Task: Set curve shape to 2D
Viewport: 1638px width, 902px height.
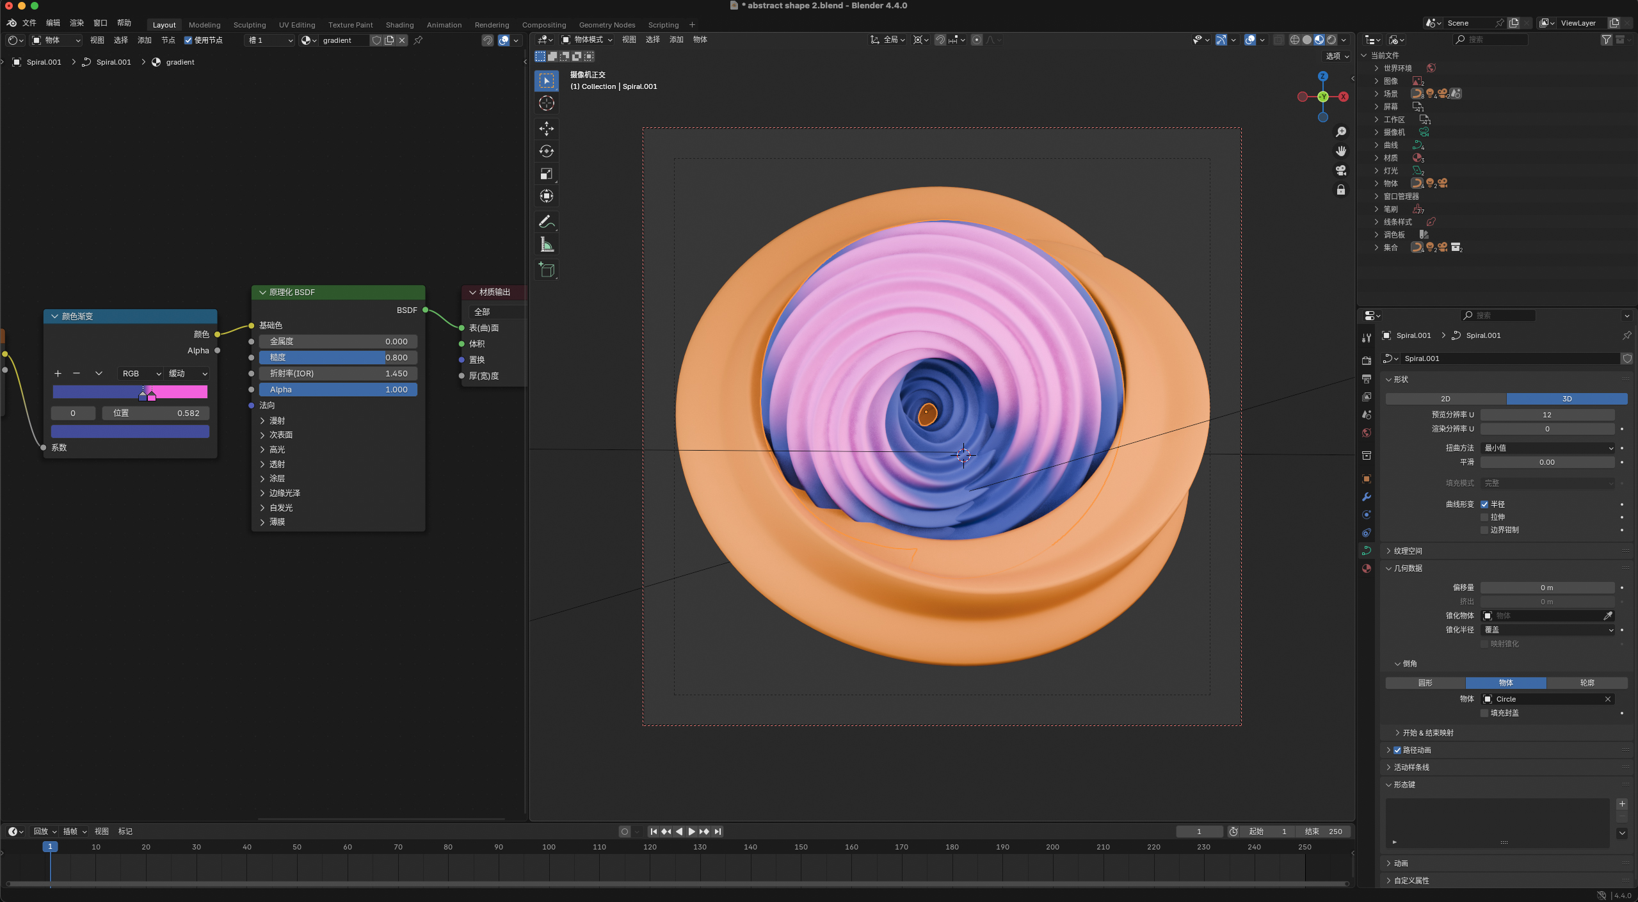Action: click(1445, 399)
